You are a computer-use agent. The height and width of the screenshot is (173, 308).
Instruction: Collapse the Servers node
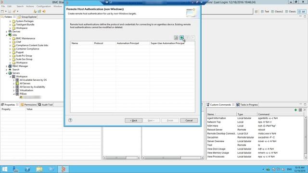(x=6, y=73)
